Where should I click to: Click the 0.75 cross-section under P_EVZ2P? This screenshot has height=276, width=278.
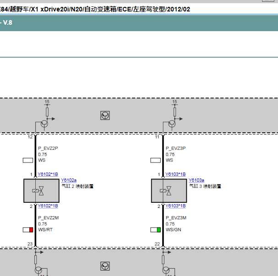pos(43,154)
